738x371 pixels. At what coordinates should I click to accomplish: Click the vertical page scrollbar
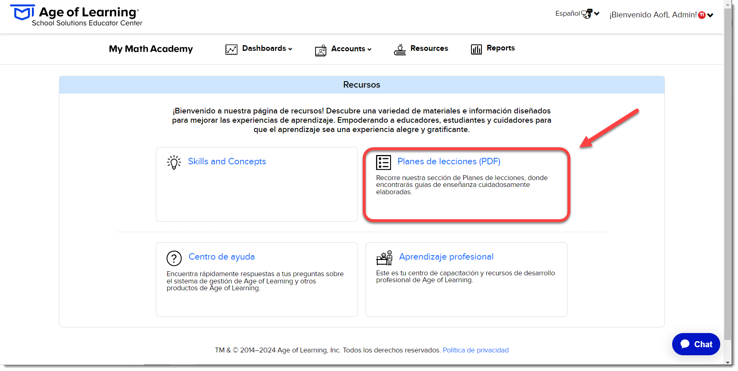[728, 174]
